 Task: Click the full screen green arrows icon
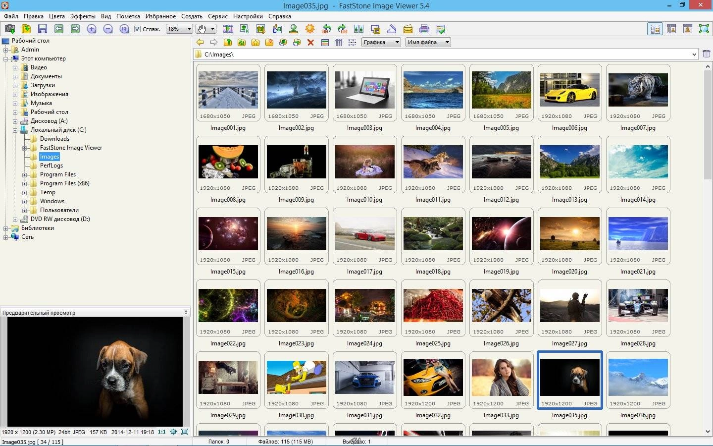(704, 29)
